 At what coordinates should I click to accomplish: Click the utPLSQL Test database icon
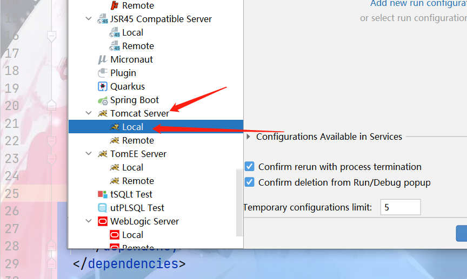click(103, 208)
